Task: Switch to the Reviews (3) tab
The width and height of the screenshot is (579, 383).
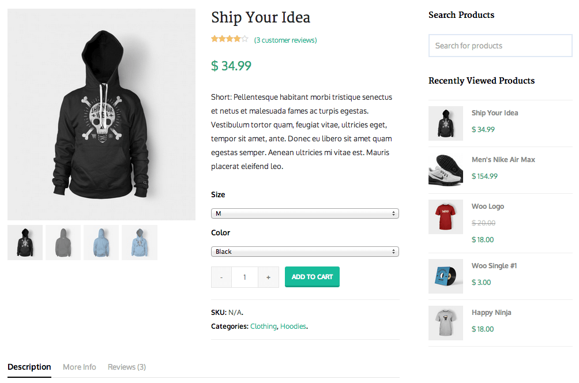Action: click(x=127, y=367)
